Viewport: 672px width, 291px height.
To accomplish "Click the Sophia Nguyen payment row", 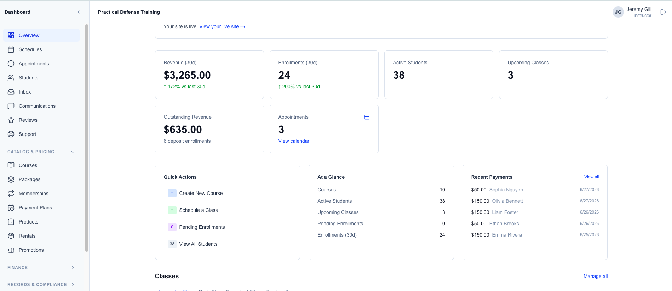I will (x=535, y=190).
